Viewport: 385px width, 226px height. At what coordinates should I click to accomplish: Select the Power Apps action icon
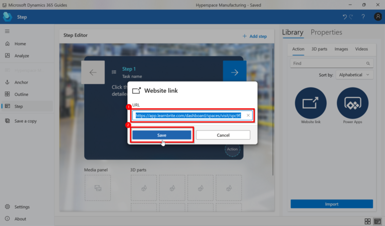point(352,103)
